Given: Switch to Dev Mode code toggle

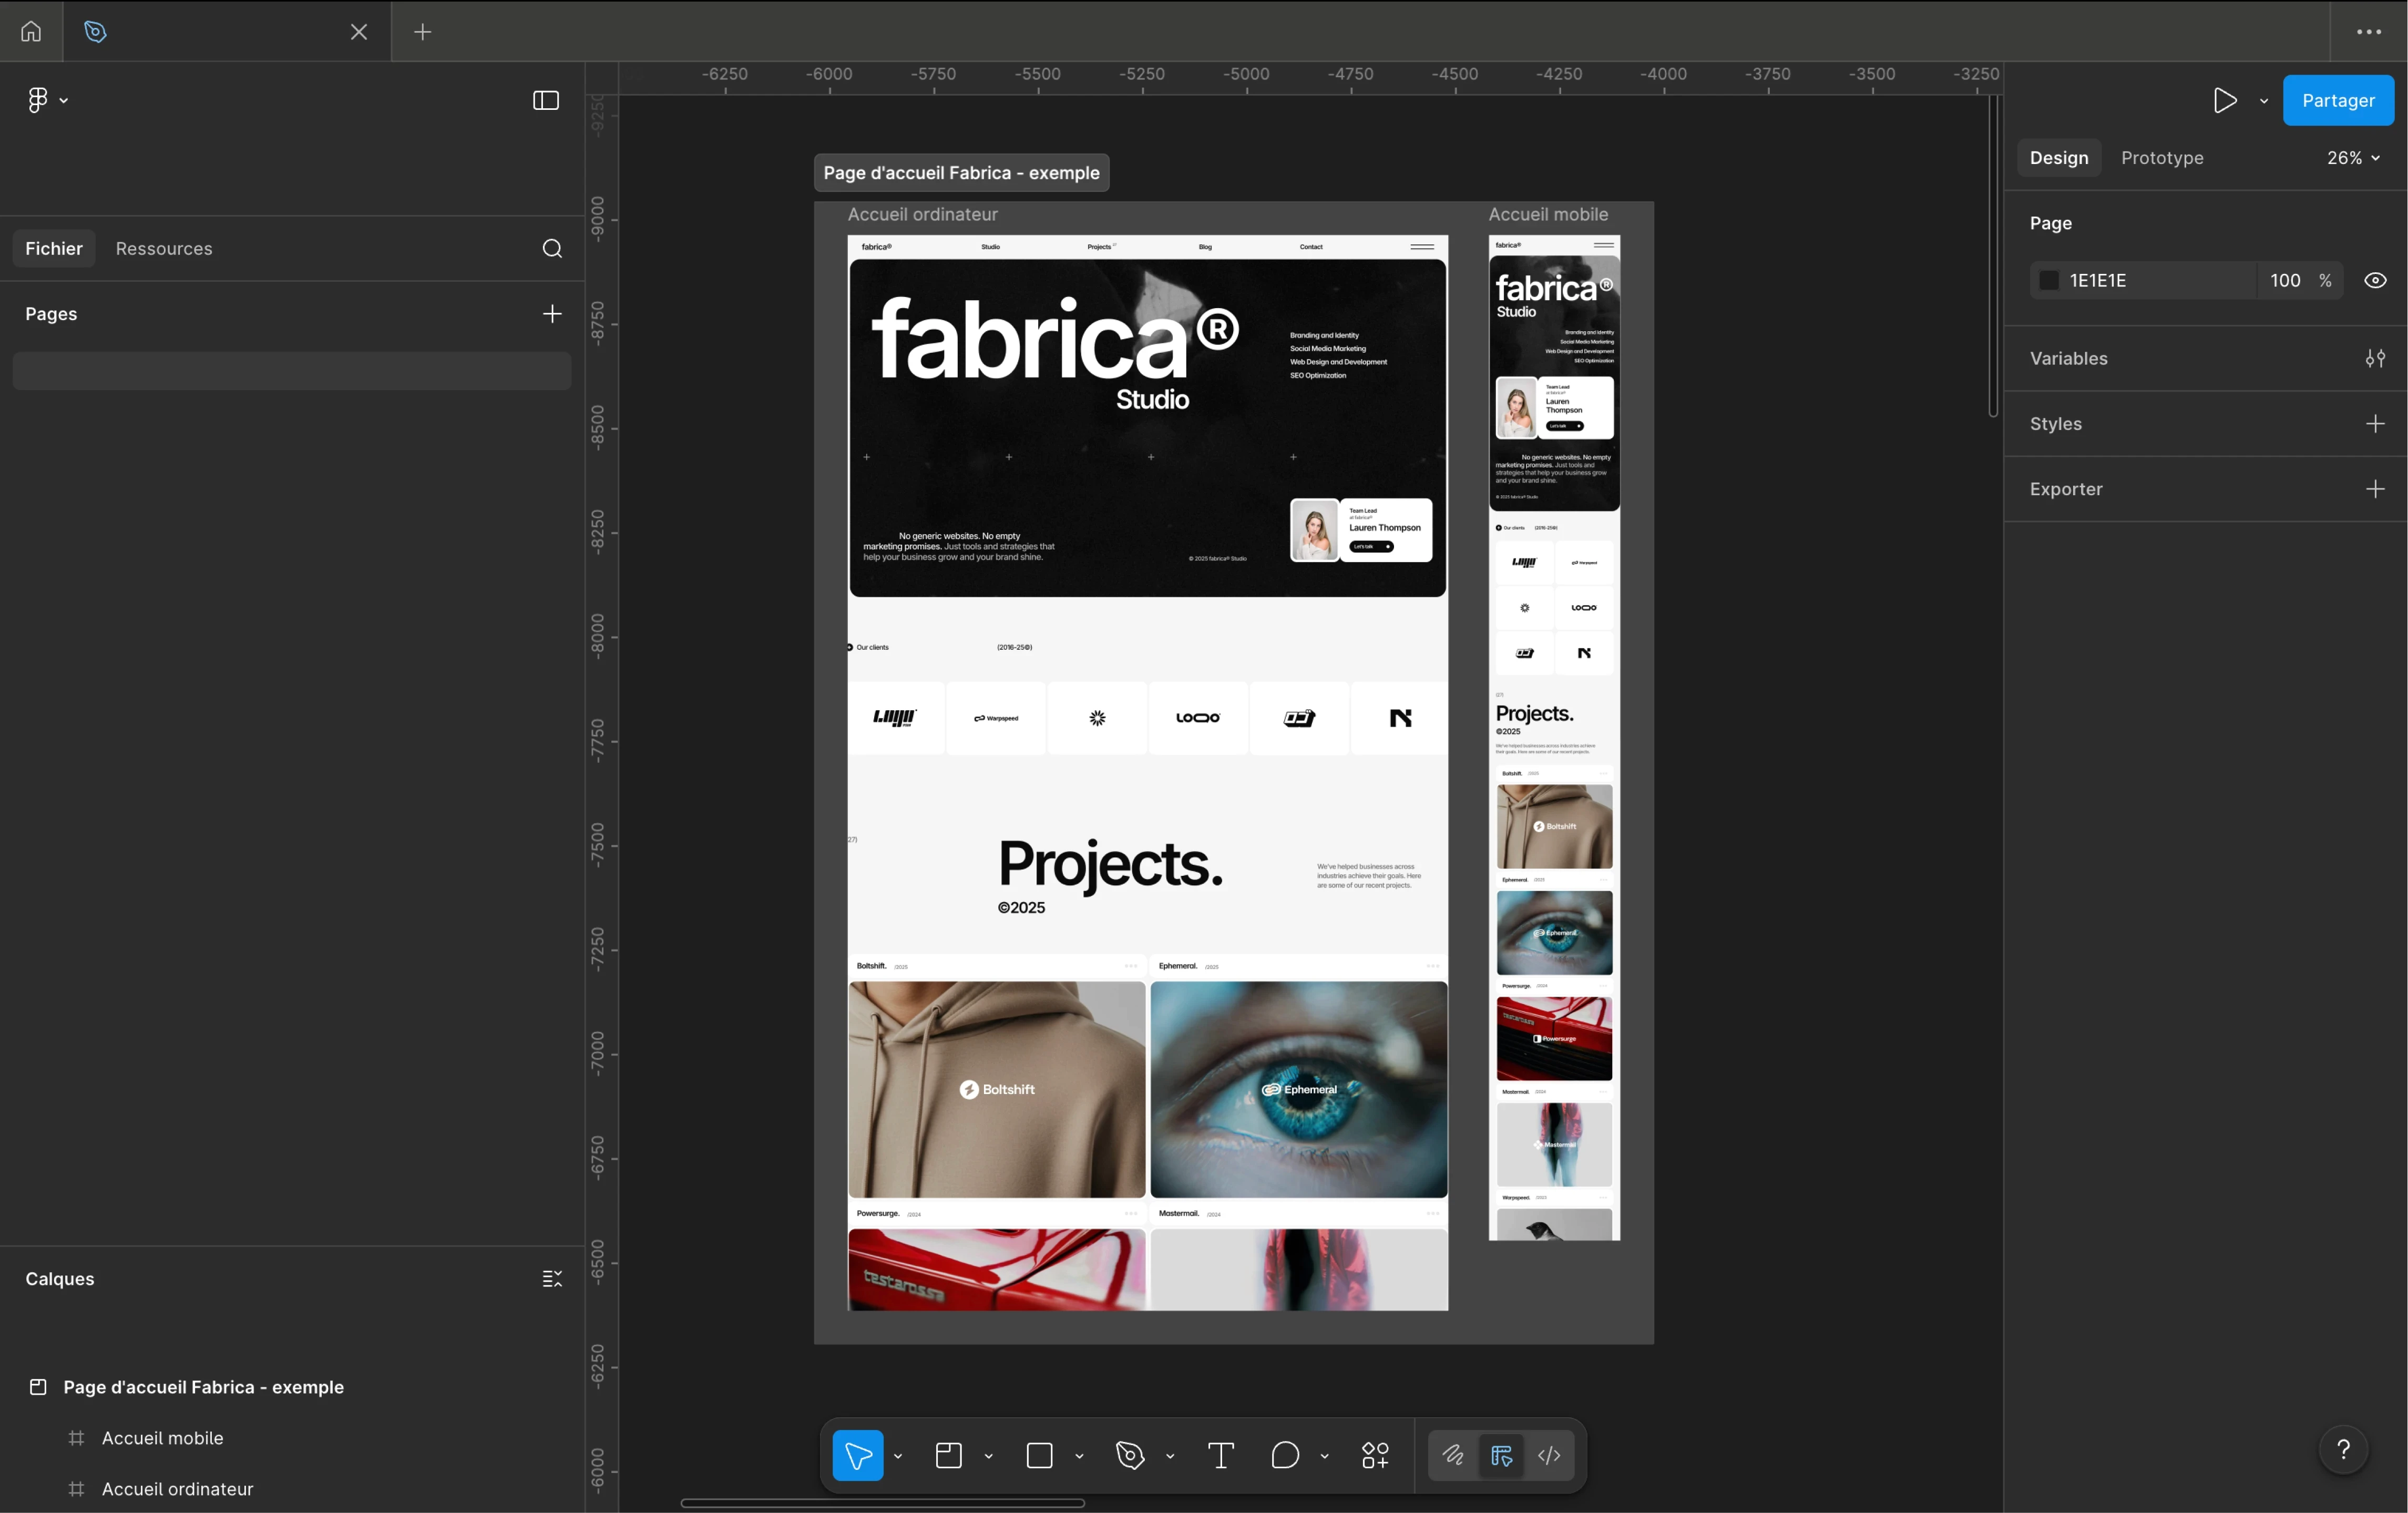Looking at the screenshot, I should (1549, 1455).
